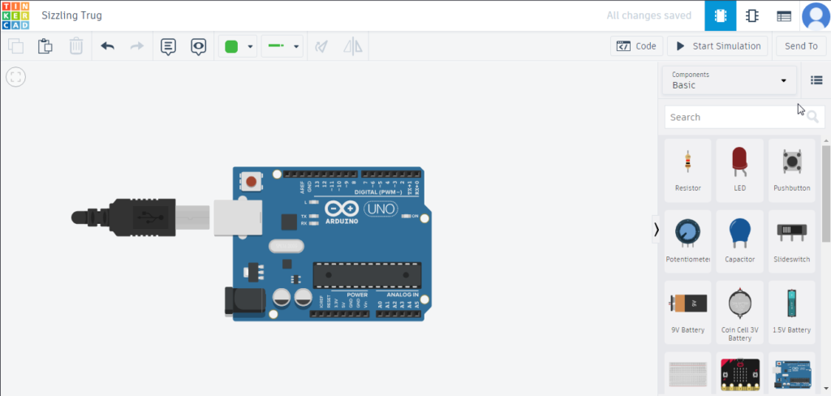Redo the last action
The height and width of the screenshot is (396, 831).
[x=137, y=46]
